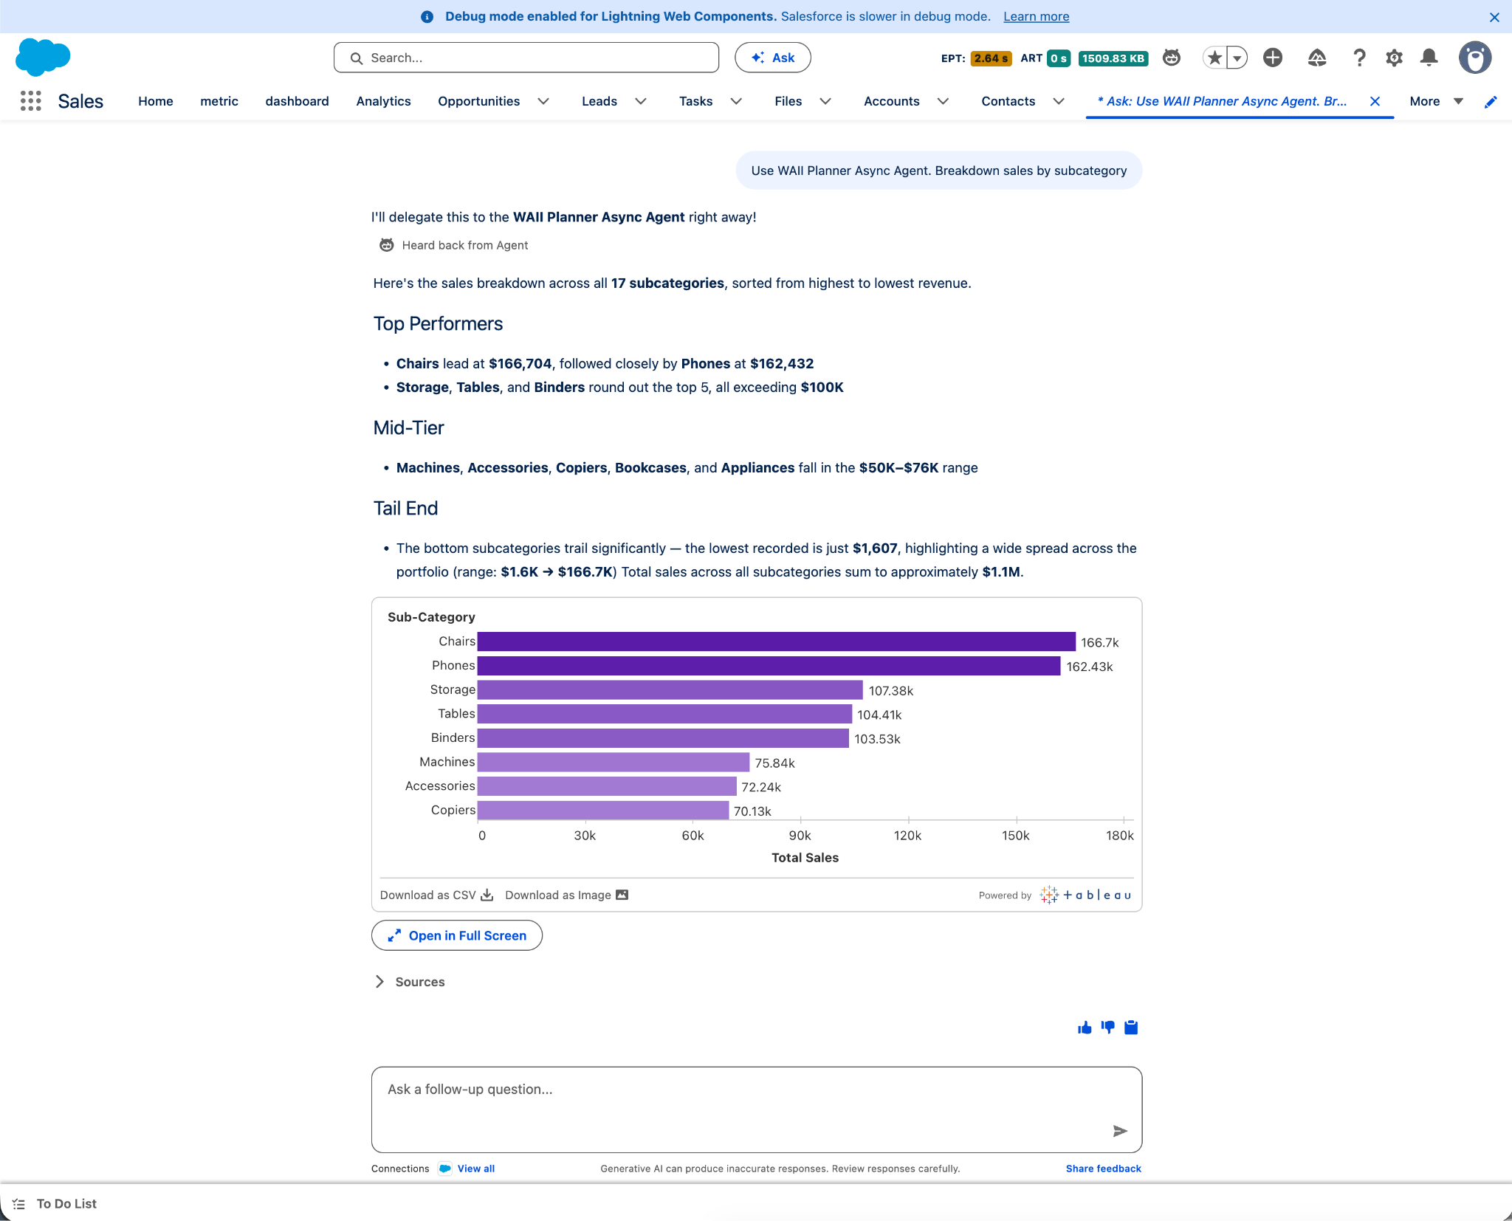Click the thumbs down feedback icon

point(1107,1028)
